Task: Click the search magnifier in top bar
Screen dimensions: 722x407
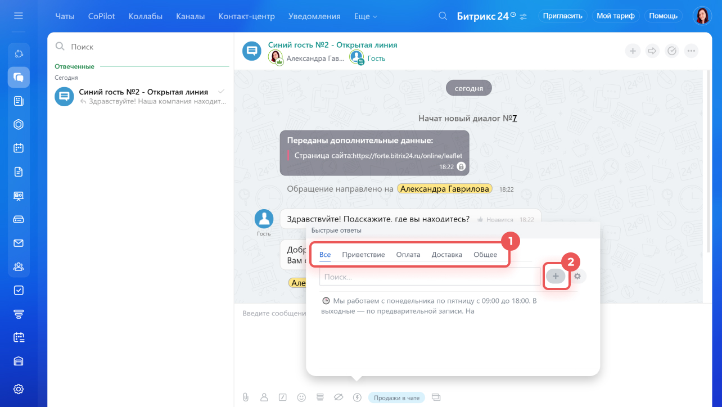Action: 443,16
